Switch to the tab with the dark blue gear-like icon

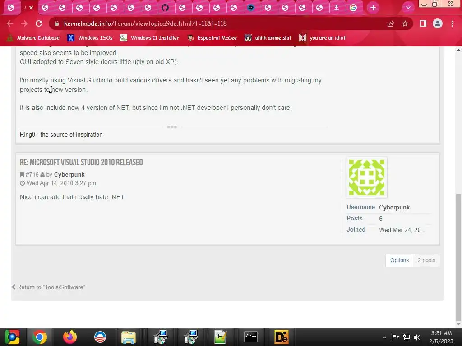(x=251, y=8)
